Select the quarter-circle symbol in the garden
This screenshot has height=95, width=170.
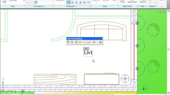tap(145, 88)
